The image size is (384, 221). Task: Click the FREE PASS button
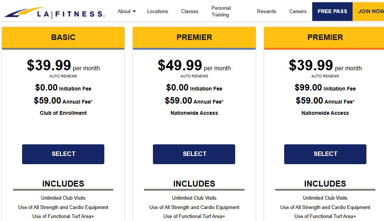coord(332,11)
